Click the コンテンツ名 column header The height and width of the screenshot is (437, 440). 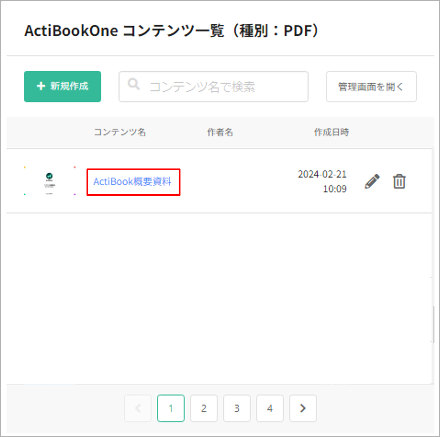pyautogui.click(x=120, y=132)
